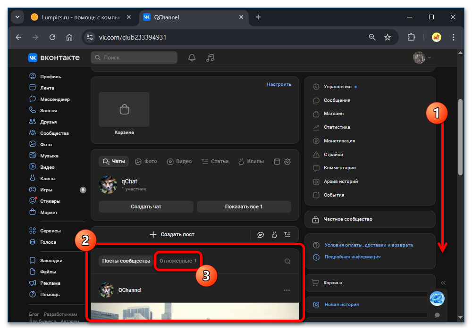This screenshot has height=330, width=472.
Task: Switch to Lumpics.ru browser tab
Action: coord(81,17)
